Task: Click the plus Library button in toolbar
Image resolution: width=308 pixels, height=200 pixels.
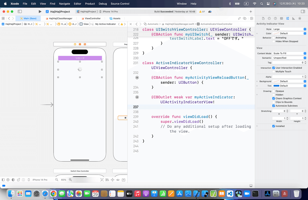Action: pyautogui.click(x=251, y=12)
